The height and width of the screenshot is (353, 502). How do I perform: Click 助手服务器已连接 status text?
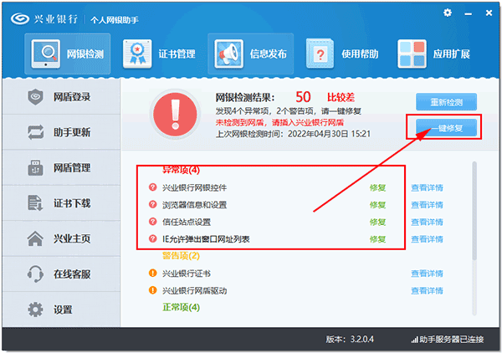click(x=452, y=340)
